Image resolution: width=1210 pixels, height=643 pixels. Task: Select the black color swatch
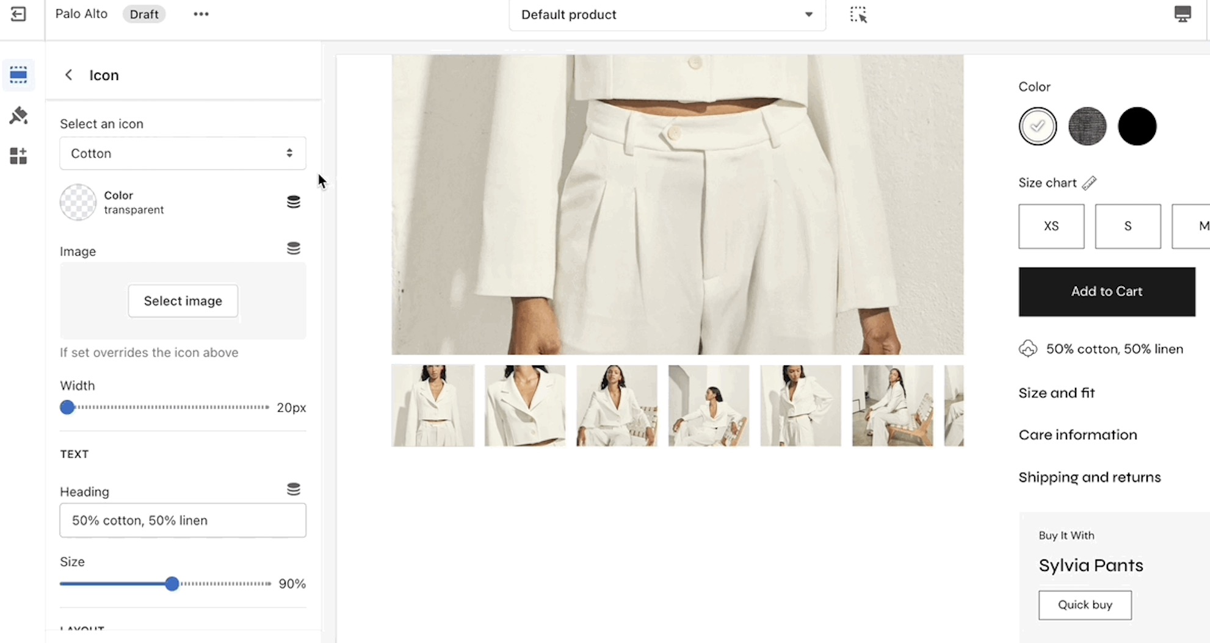[1137, 126]
